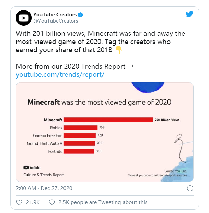
Task: Click the Grand Theft Auto V label
Action: (x=45, y=143)
